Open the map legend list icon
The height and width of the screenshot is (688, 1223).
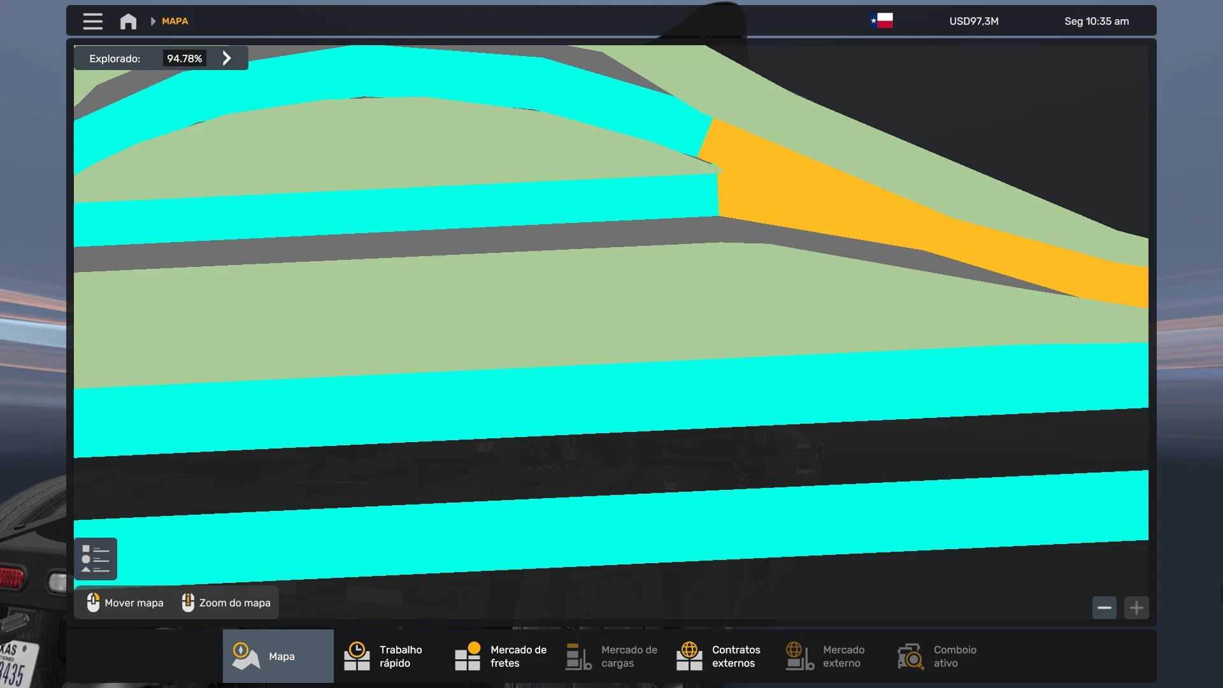point(96,559)
